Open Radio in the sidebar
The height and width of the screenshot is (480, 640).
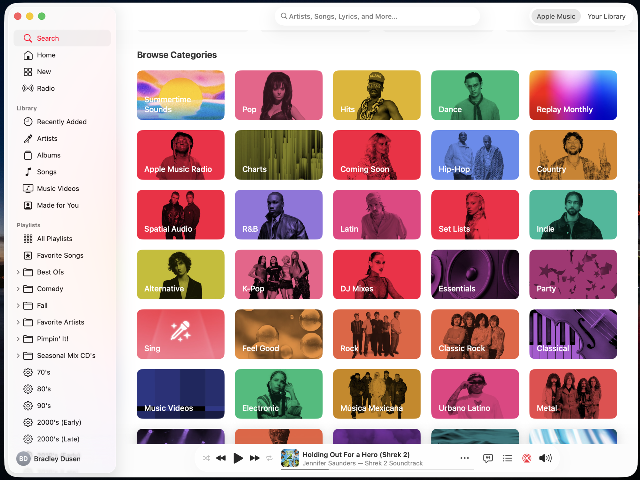[x=46, y=88]
